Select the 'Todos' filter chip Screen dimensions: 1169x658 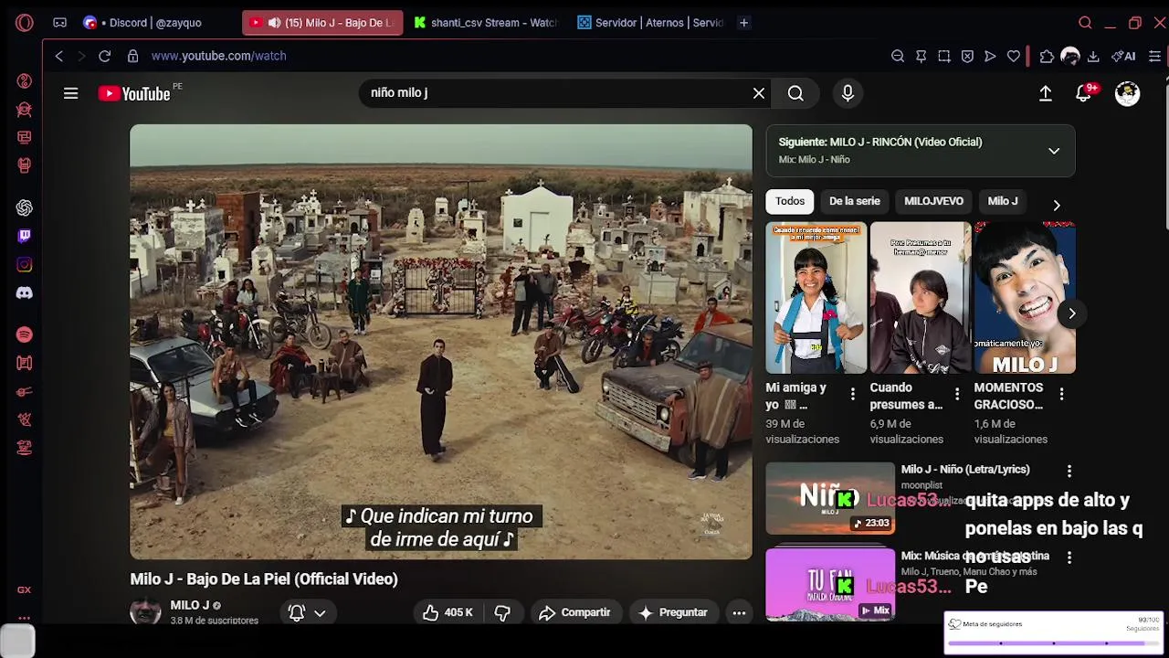(790, 201)
